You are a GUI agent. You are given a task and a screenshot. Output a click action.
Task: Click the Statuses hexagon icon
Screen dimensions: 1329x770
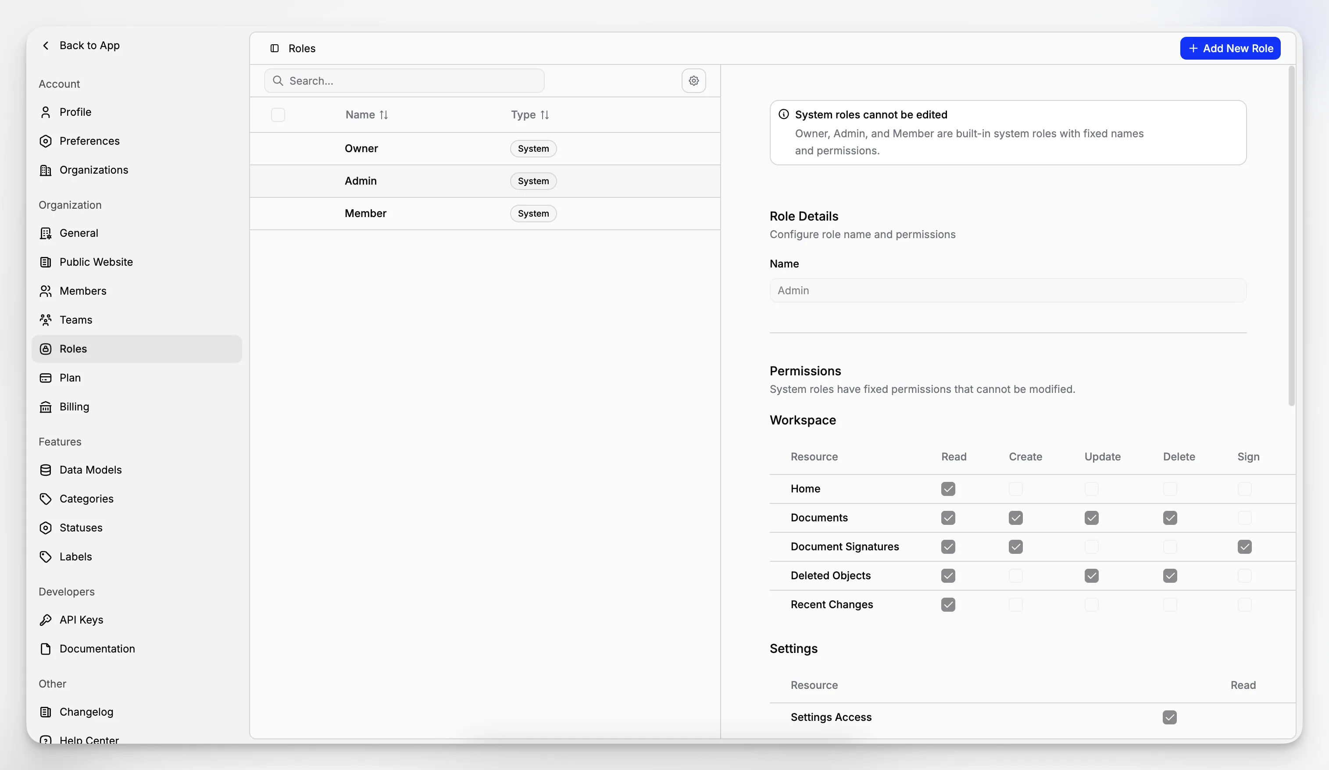tap(46, 528)
